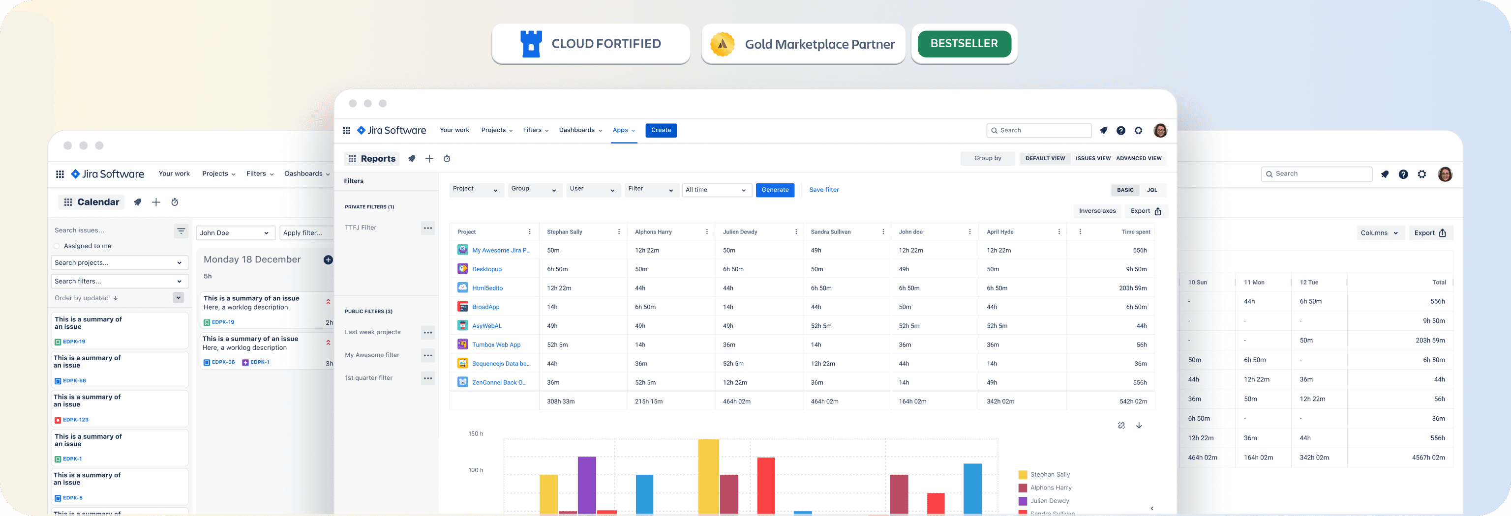Open the All time period dropdown
The image size is (1511, 516).
[717, 190]
